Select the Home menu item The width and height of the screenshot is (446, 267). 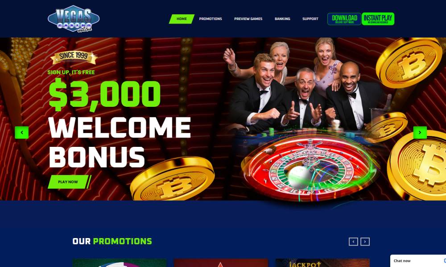182,19
